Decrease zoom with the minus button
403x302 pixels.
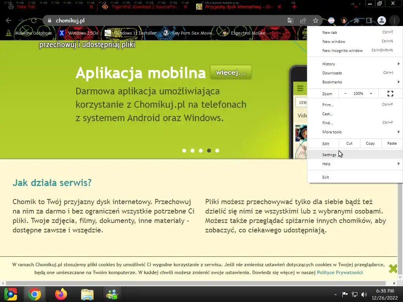[346, 94]
